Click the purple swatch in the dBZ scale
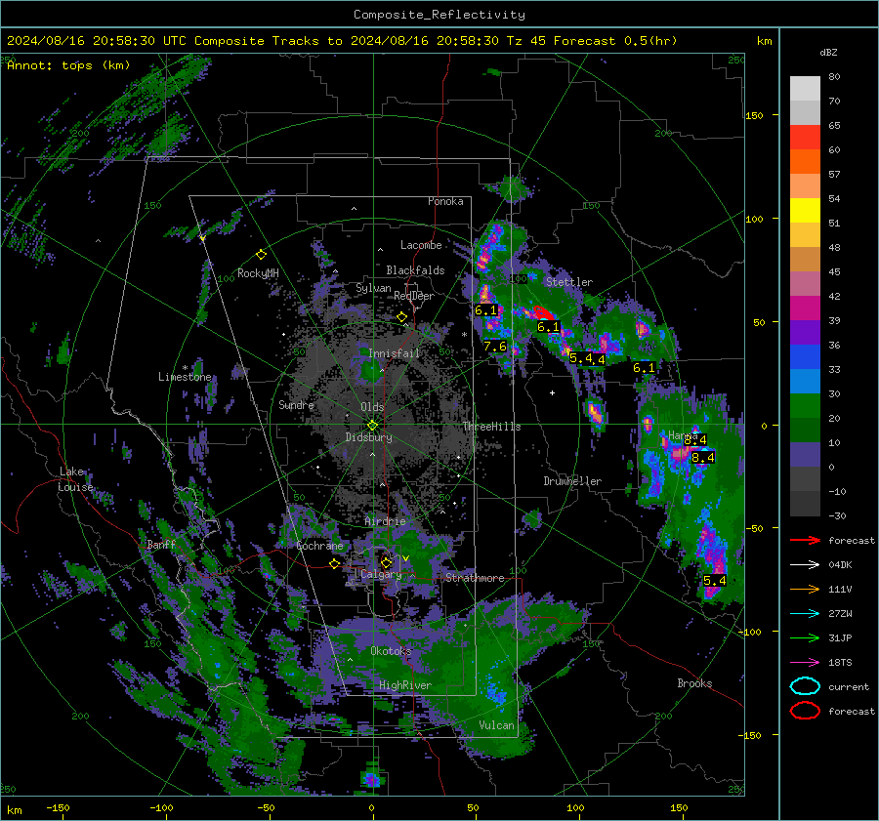This screenshot has width=879, height=821. click(x=805, y=332)
